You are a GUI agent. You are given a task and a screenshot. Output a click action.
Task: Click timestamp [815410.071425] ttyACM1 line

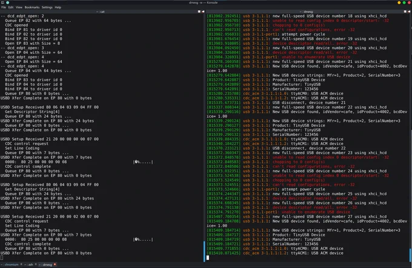pyautogui.click(x=275, y=253)
